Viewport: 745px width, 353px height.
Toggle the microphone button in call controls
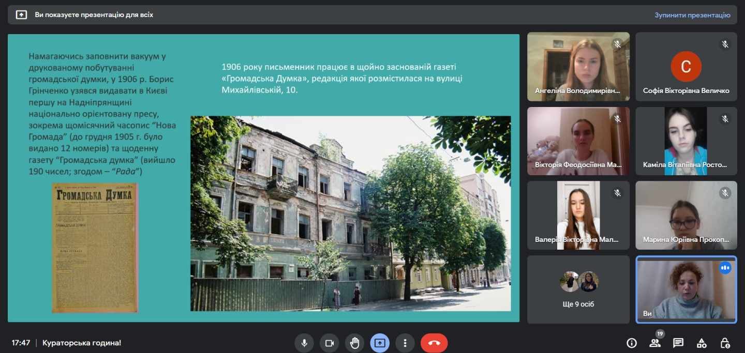tap(304, 343)
